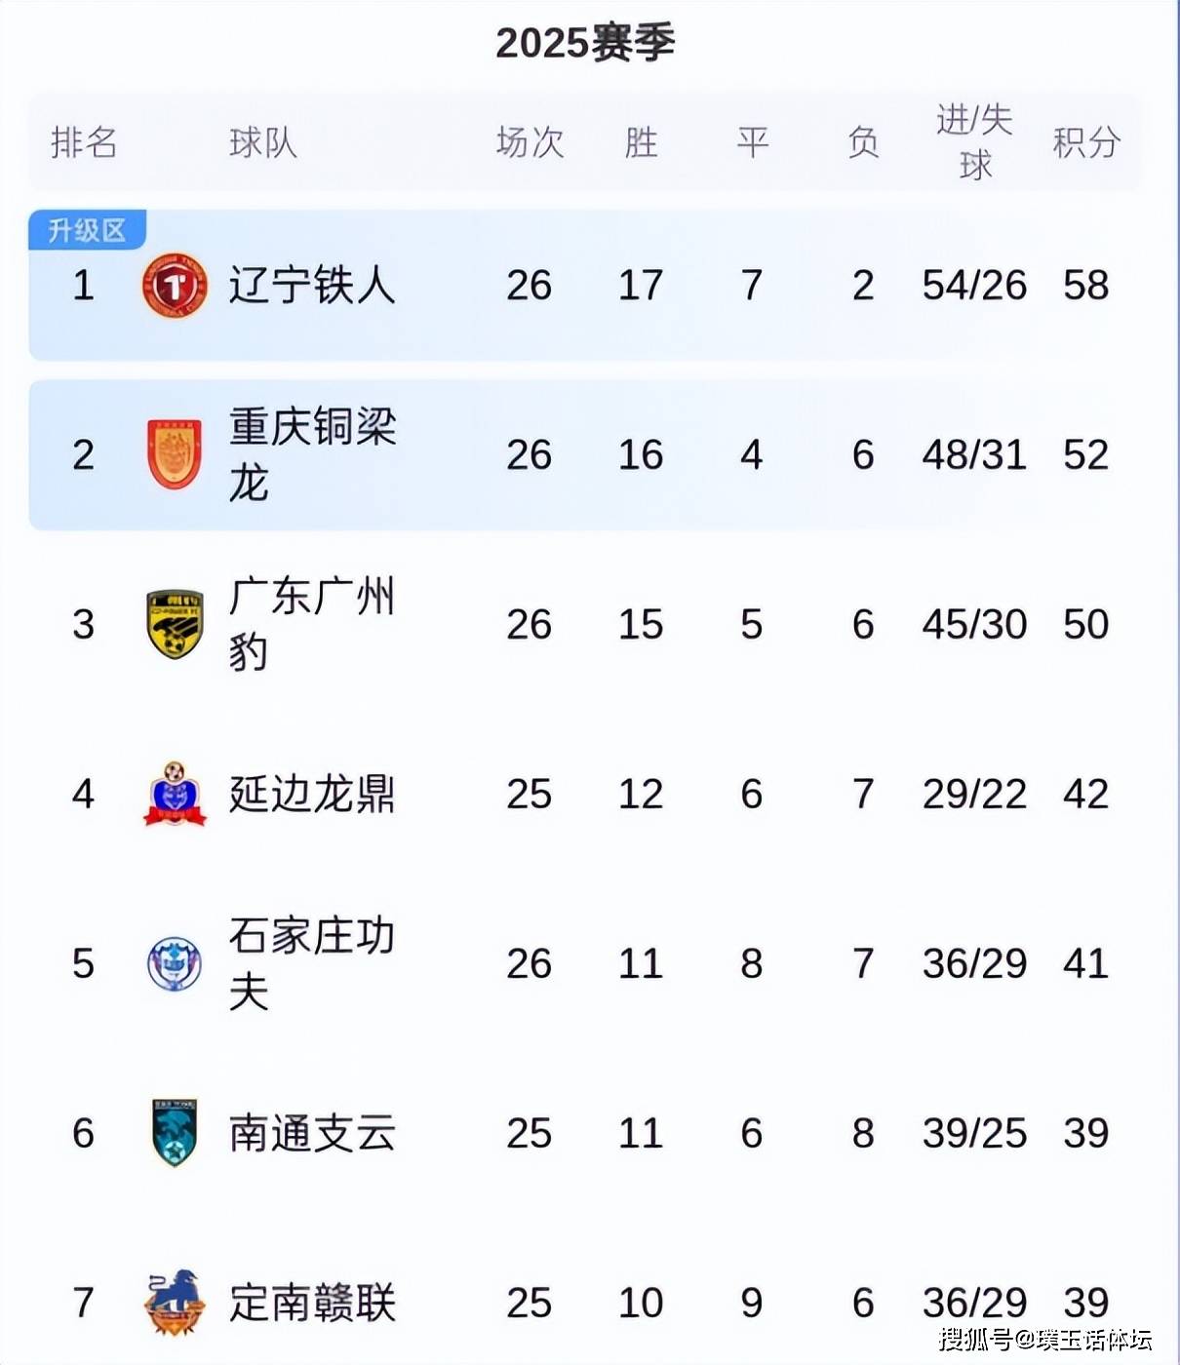The width and height of the screenshot is (1180, 1365).
Task: Open the 辽宁铁人 team name link
Action: click(312, 285)
